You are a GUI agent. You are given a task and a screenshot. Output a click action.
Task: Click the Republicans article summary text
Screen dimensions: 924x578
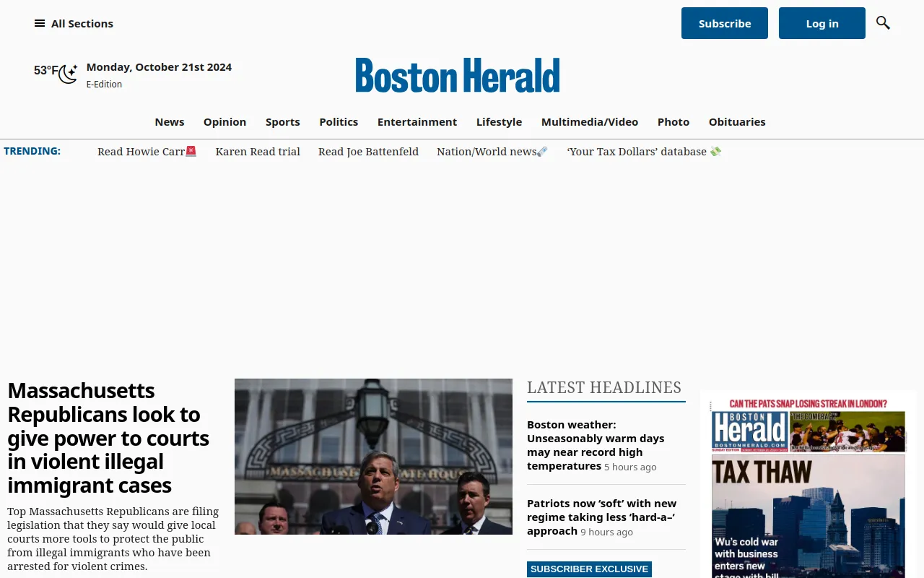113,538
